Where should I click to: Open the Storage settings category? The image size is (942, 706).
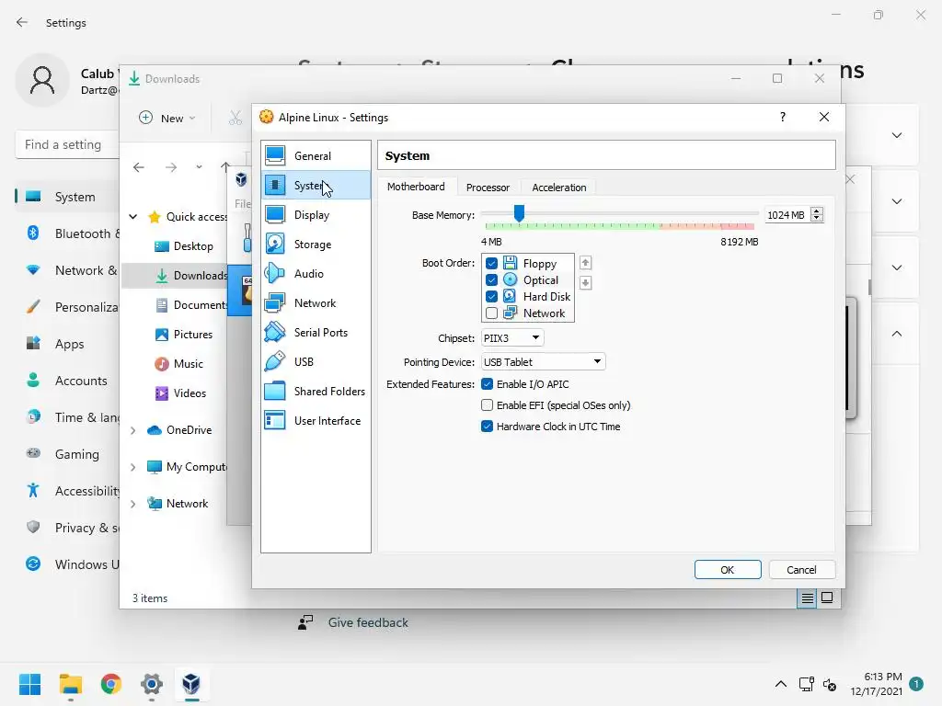coord(316,245)
